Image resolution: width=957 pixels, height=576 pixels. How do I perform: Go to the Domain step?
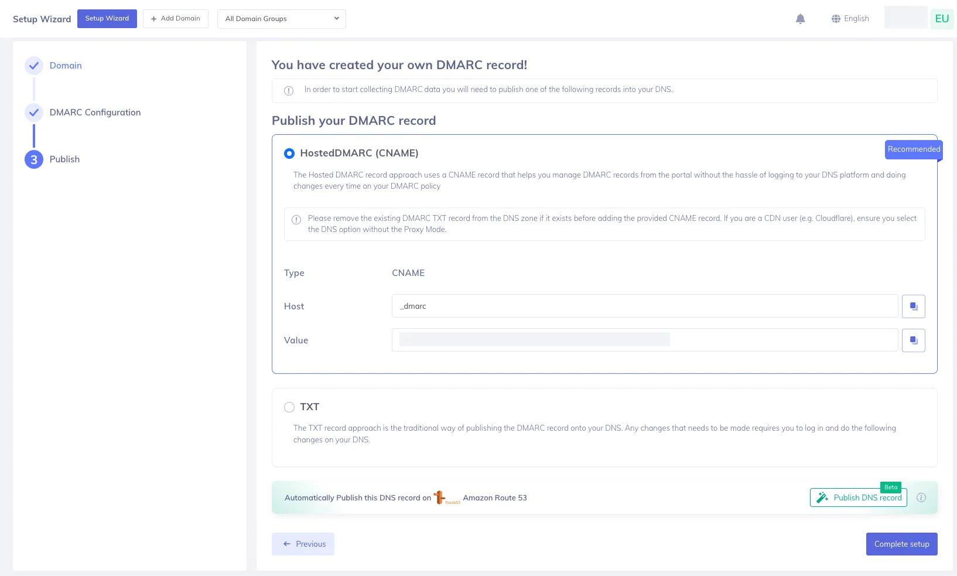click(66, 66)
